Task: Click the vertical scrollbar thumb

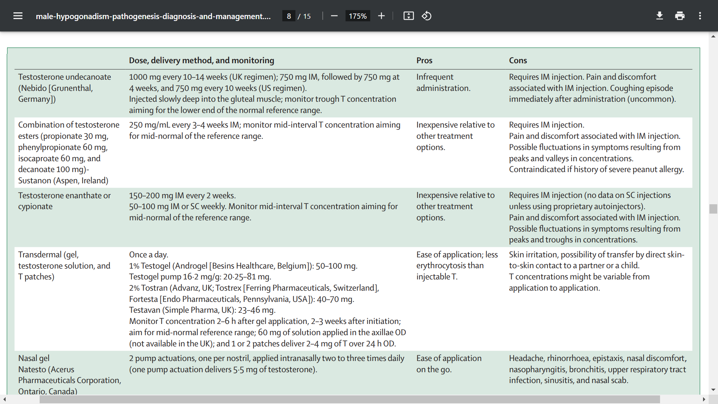Action: (713, 209)
